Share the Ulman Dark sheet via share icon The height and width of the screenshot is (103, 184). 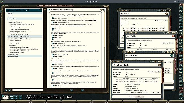155,62
